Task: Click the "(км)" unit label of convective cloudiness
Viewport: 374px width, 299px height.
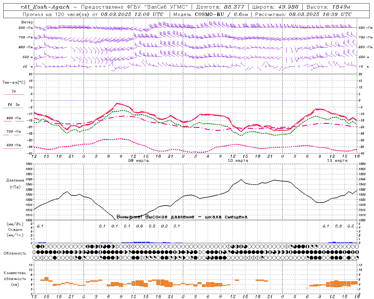Action: [15, 284]
